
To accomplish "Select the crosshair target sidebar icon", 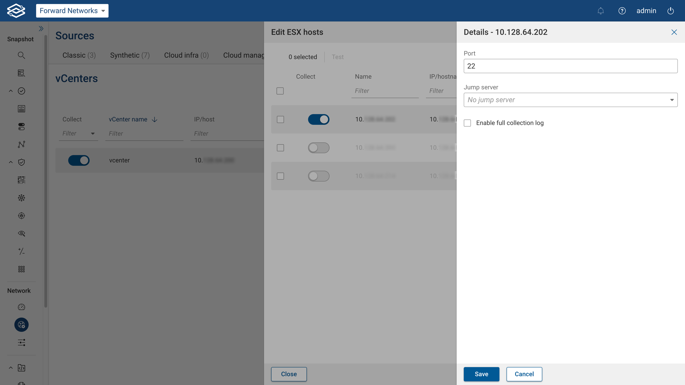I will [x=21, y=216].
